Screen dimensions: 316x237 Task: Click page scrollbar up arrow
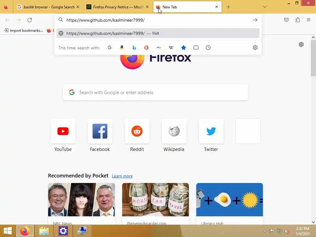pyautogui.click(x=314, y=37)
